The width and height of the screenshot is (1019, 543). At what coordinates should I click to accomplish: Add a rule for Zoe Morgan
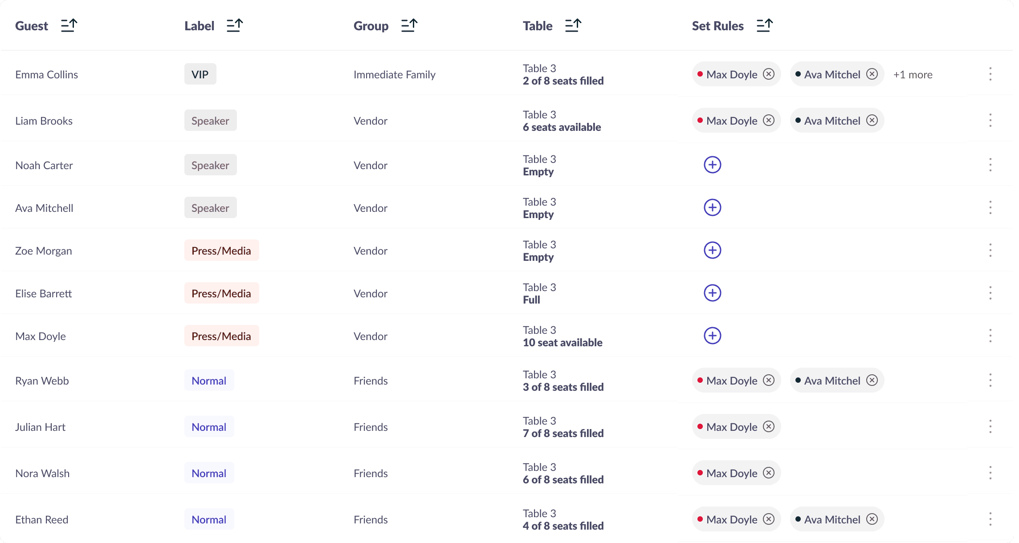click(713, 250)
